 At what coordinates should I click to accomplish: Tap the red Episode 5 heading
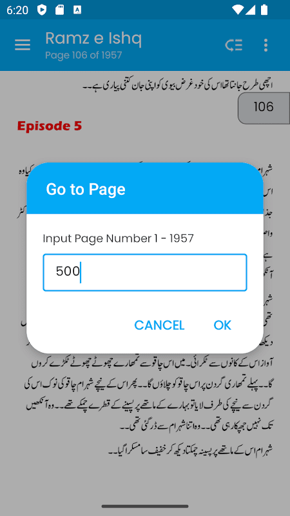click(x=50, y=126)
